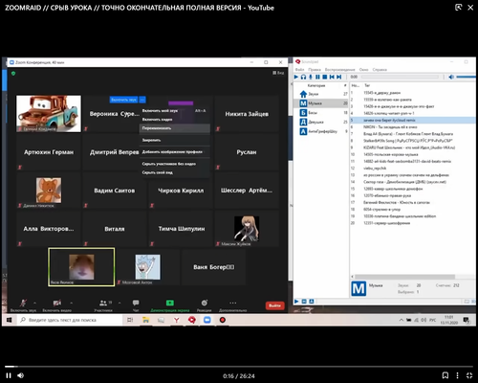Click the YouTube video progress bar
The width and height of the screenshot is (478, 383).
coord(239,367)
